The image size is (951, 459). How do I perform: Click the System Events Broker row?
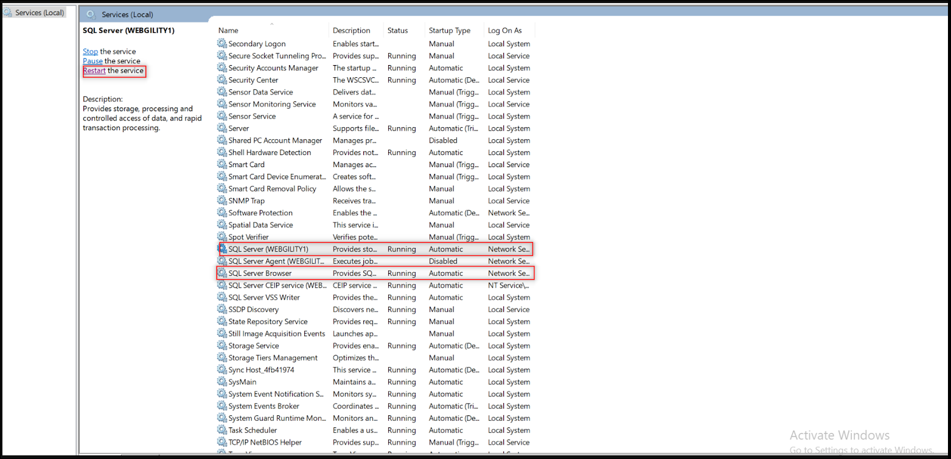375,406
